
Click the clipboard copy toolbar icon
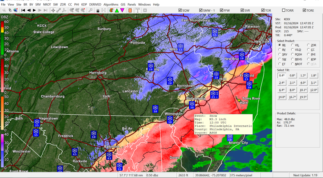tap(10, 10)
